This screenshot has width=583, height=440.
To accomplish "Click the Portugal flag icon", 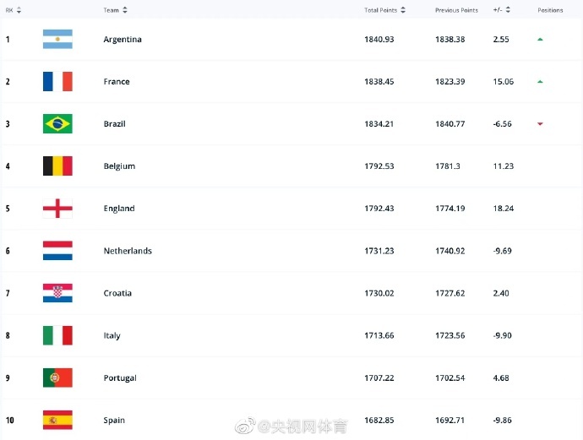I will (x=57, y=378).
